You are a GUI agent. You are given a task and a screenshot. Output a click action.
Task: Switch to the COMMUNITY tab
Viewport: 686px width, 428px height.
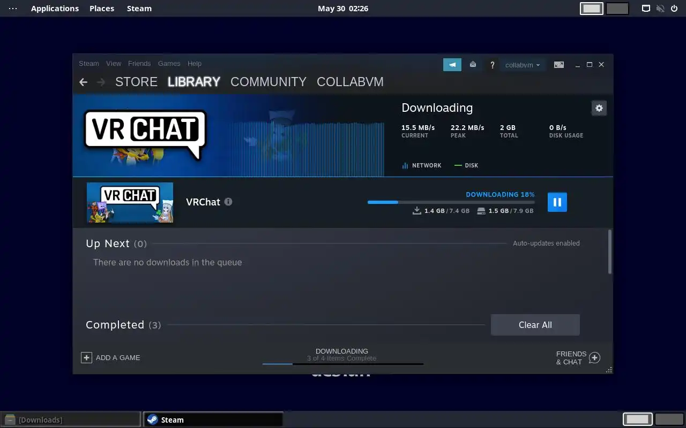pos(269,82)
